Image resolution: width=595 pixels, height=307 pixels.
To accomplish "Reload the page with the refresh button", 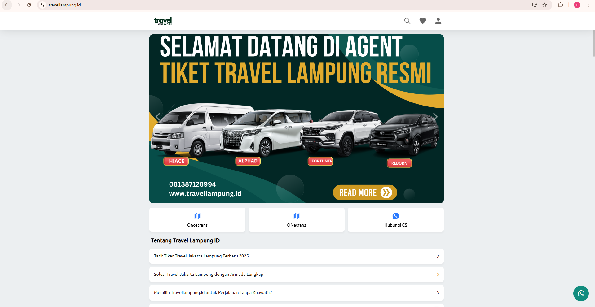I will pyautogui.click(x=29, y=5).
